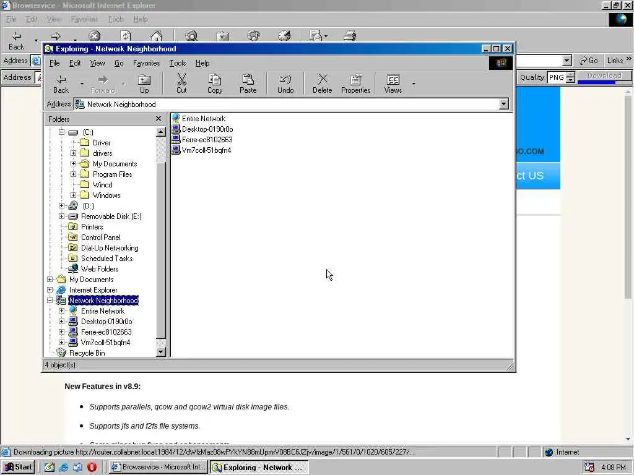The height and width of the screenshot is (475, 634).
Task: Click the History icon in Internet Explorer toolbar
Action: [284, 36]
